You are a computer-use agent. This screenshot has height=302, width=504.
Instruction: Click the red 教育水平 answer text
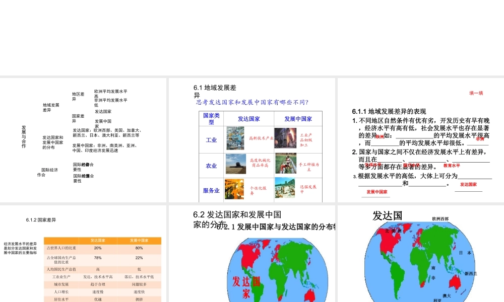(452, 166)
